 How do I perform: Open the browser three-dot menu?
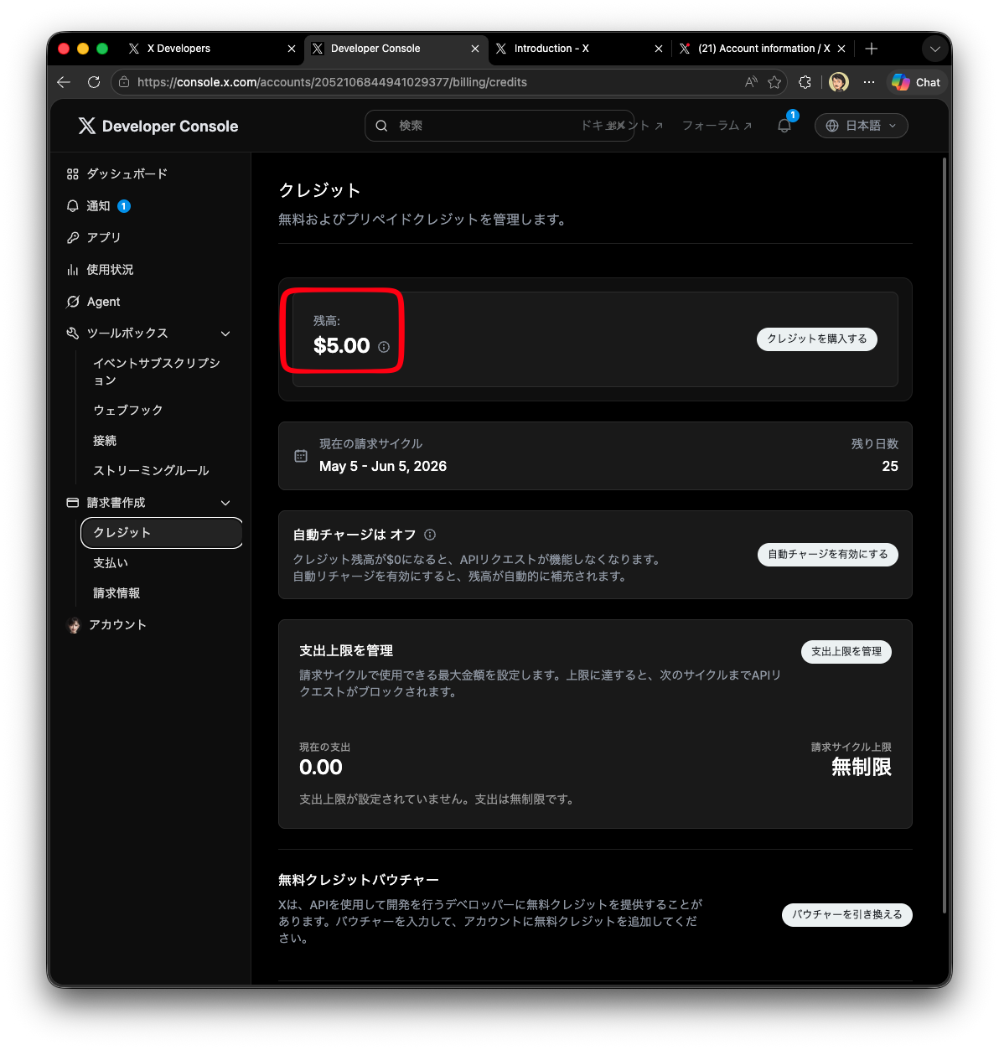[869, 82]
